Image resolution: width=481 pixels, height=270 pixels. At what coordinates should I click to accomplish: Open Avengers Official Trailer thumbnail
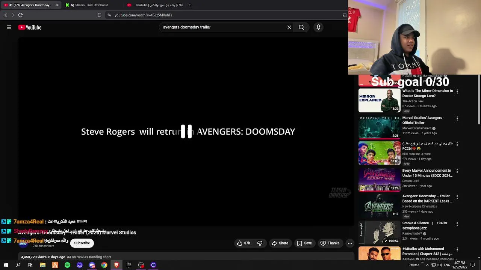[380, 127]
